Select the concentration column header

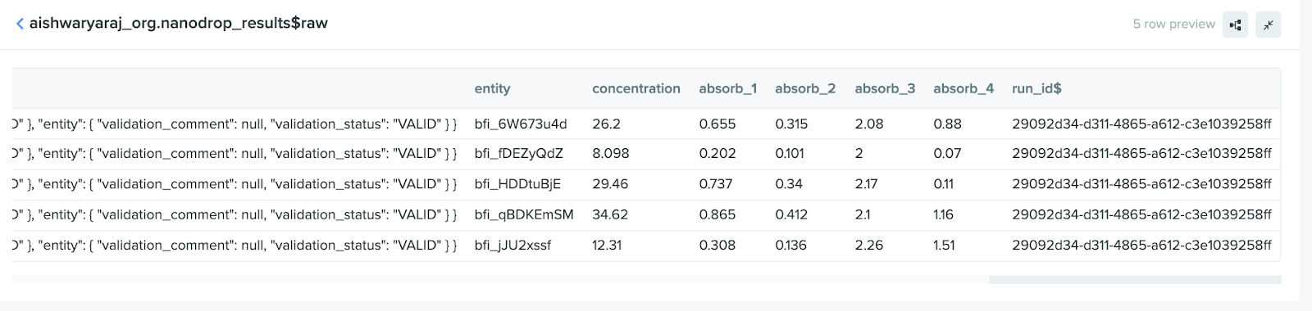(x=636, y=88)
